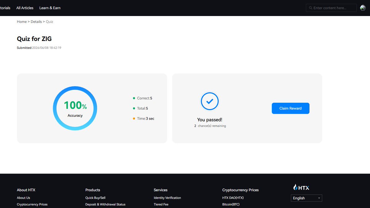The image size is (370, 208).
Task: Open the HTX DAO(HTX) price link
Action: (233, 198)
